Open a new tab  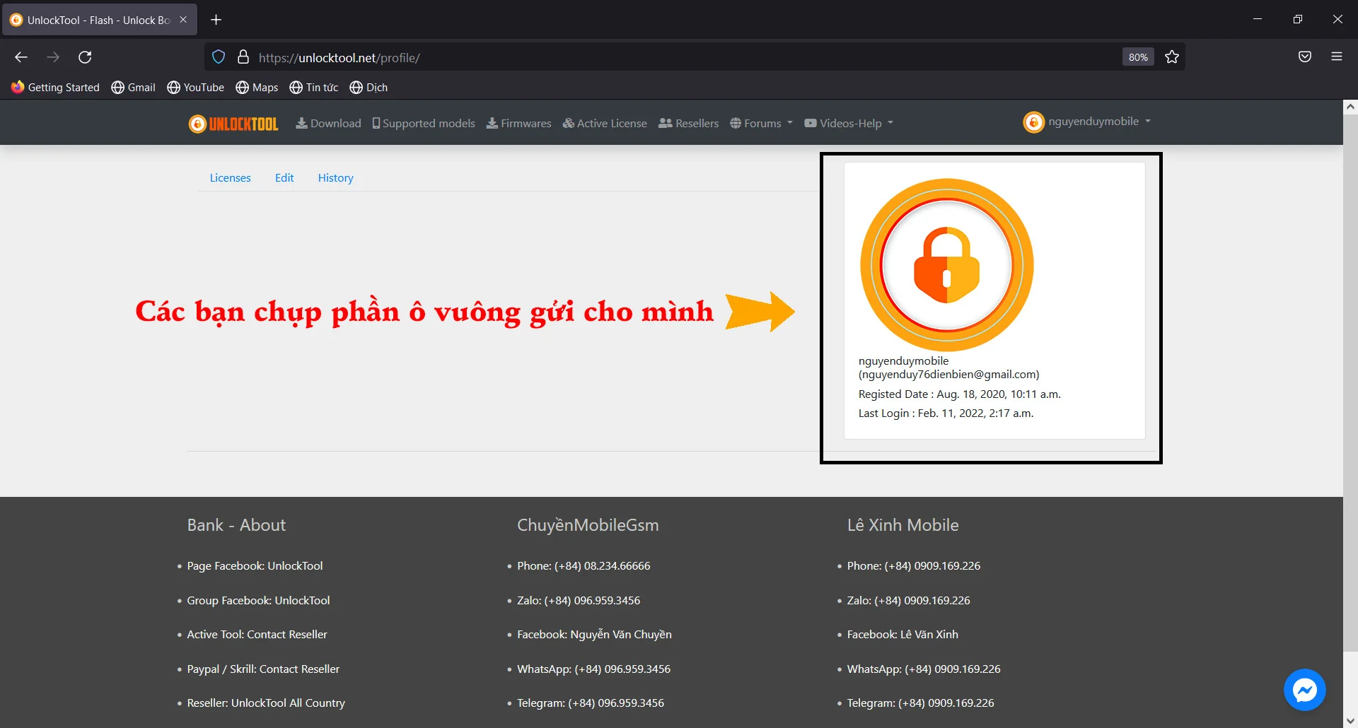point(216,20)
